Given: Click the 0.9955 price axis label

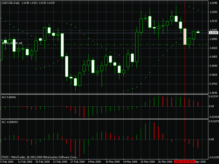Looking at the screenshot, I should point(213,57).
